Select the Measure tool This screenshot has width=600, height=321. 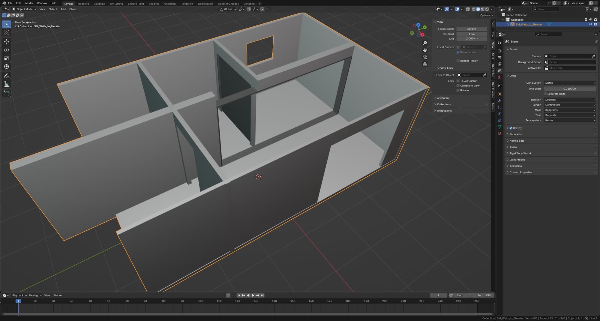(x=7, y=84)
